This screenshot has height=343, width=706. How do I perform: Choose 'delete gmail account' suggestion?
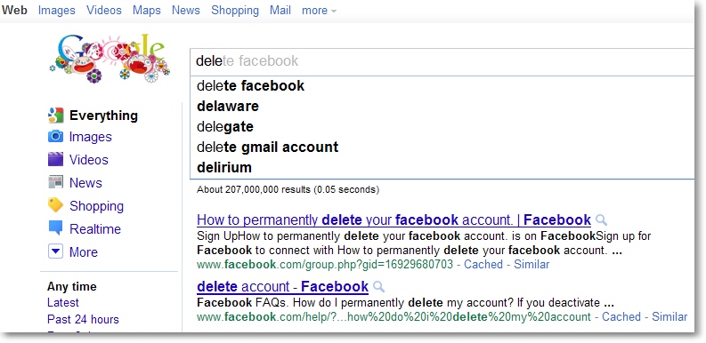point(267,147)
